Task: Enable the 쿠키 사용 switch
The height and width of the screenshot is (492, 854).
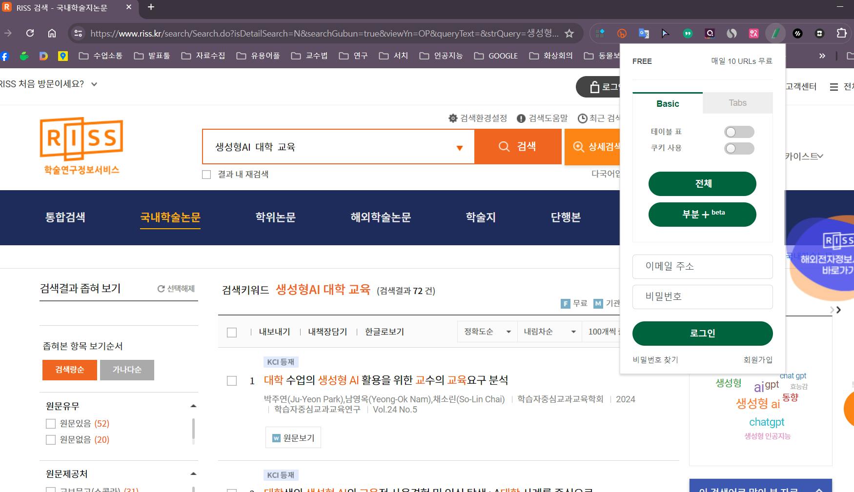Action: (x=739, y=148)
